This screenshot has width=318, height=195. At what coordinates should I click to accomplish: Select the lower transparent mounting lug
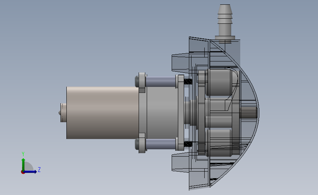click(x=180, y=162)
